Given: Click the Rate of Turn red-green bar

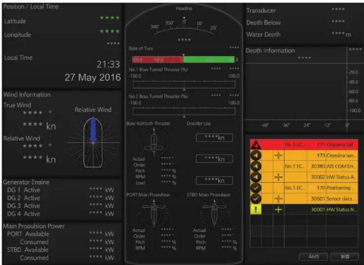Looking at the screenshot, I should [x=183, y=60].
